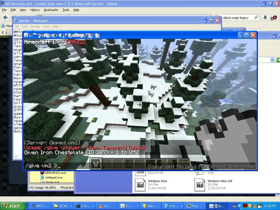Open the History menu in Mypal

coord(35,10)
